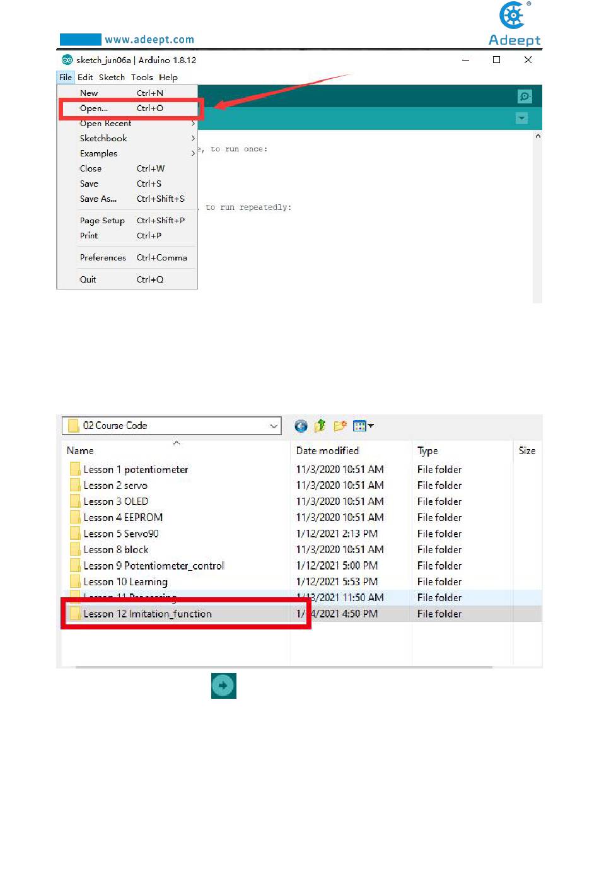Screen dimensions: 599x888
Task: Maximize the Arduino window
Action: point(497,60)
